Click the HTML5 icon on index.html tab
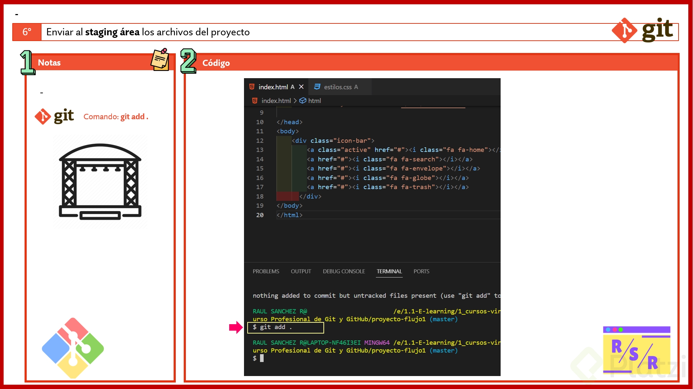Screen dimensions: 693x389 (252, 87)
